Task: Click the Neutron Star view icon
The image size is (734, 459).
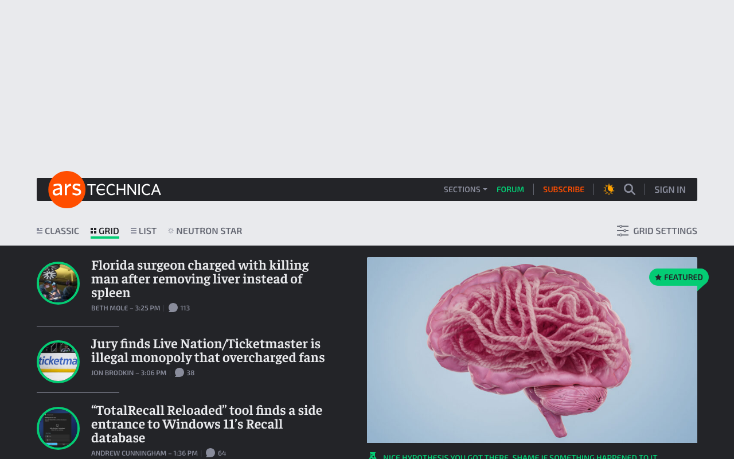Action: tap(170, 229)
